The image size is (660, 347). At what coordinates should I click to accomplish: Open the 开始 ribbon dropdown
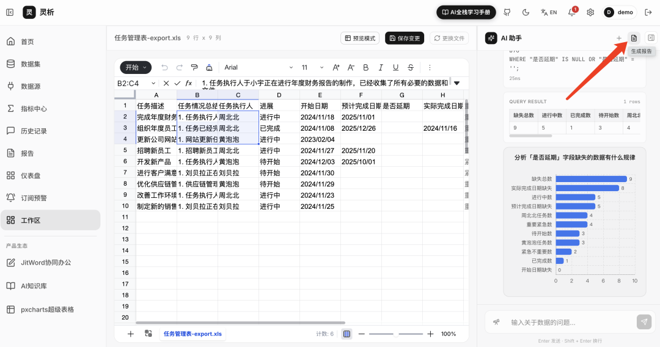point(136,67)
